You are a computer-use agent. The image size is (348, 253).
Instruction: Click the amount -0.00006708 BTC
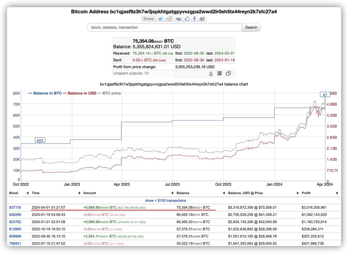tap(96, 229)
